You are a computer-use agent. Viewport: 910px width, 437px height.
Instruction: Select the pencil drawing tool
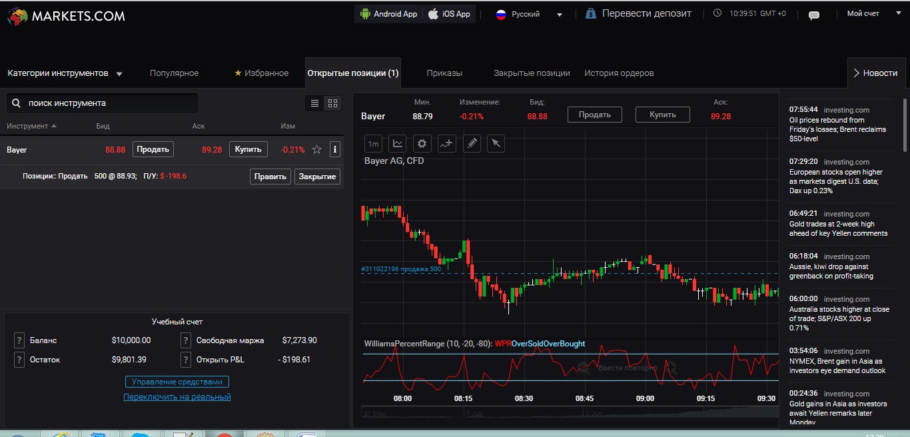tap(472, 143)
